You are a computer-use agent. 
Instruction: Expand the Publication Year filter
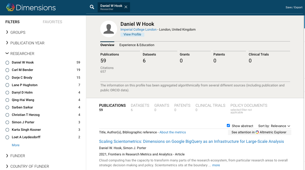pyautogui.click(x=27, y=43)
